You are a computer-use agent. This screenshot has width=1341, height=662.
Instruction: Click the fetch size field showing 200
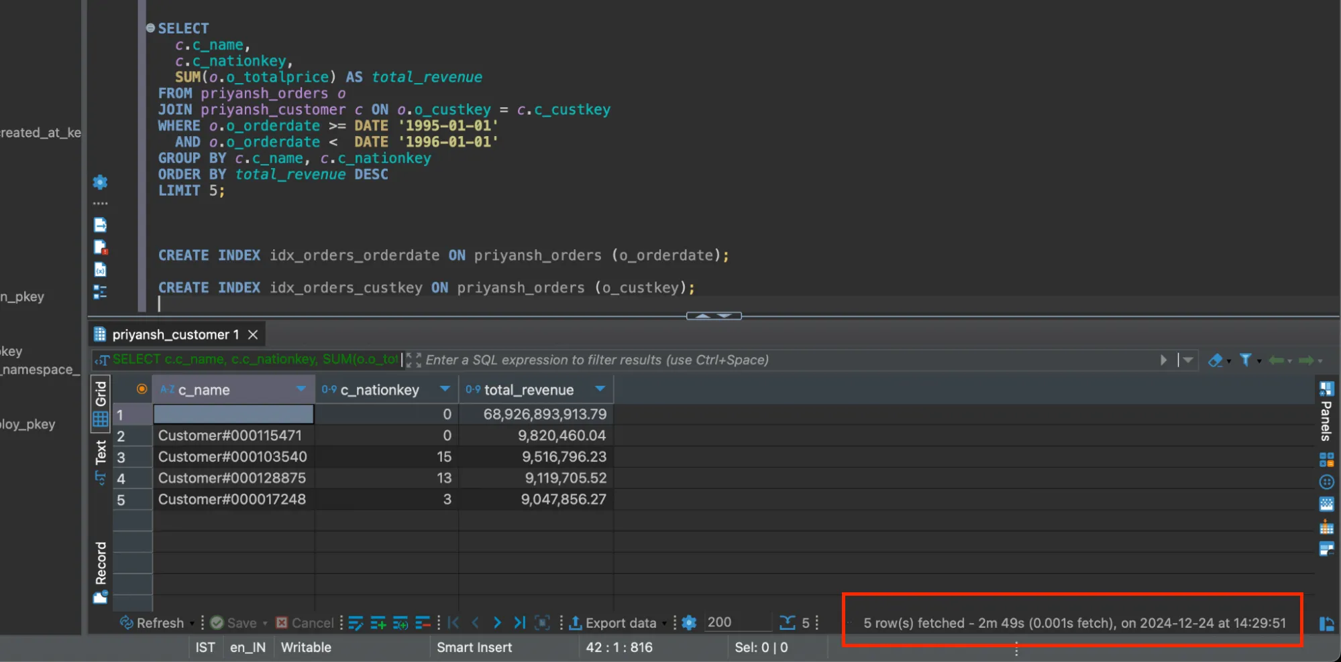click(x=738, y=622)
